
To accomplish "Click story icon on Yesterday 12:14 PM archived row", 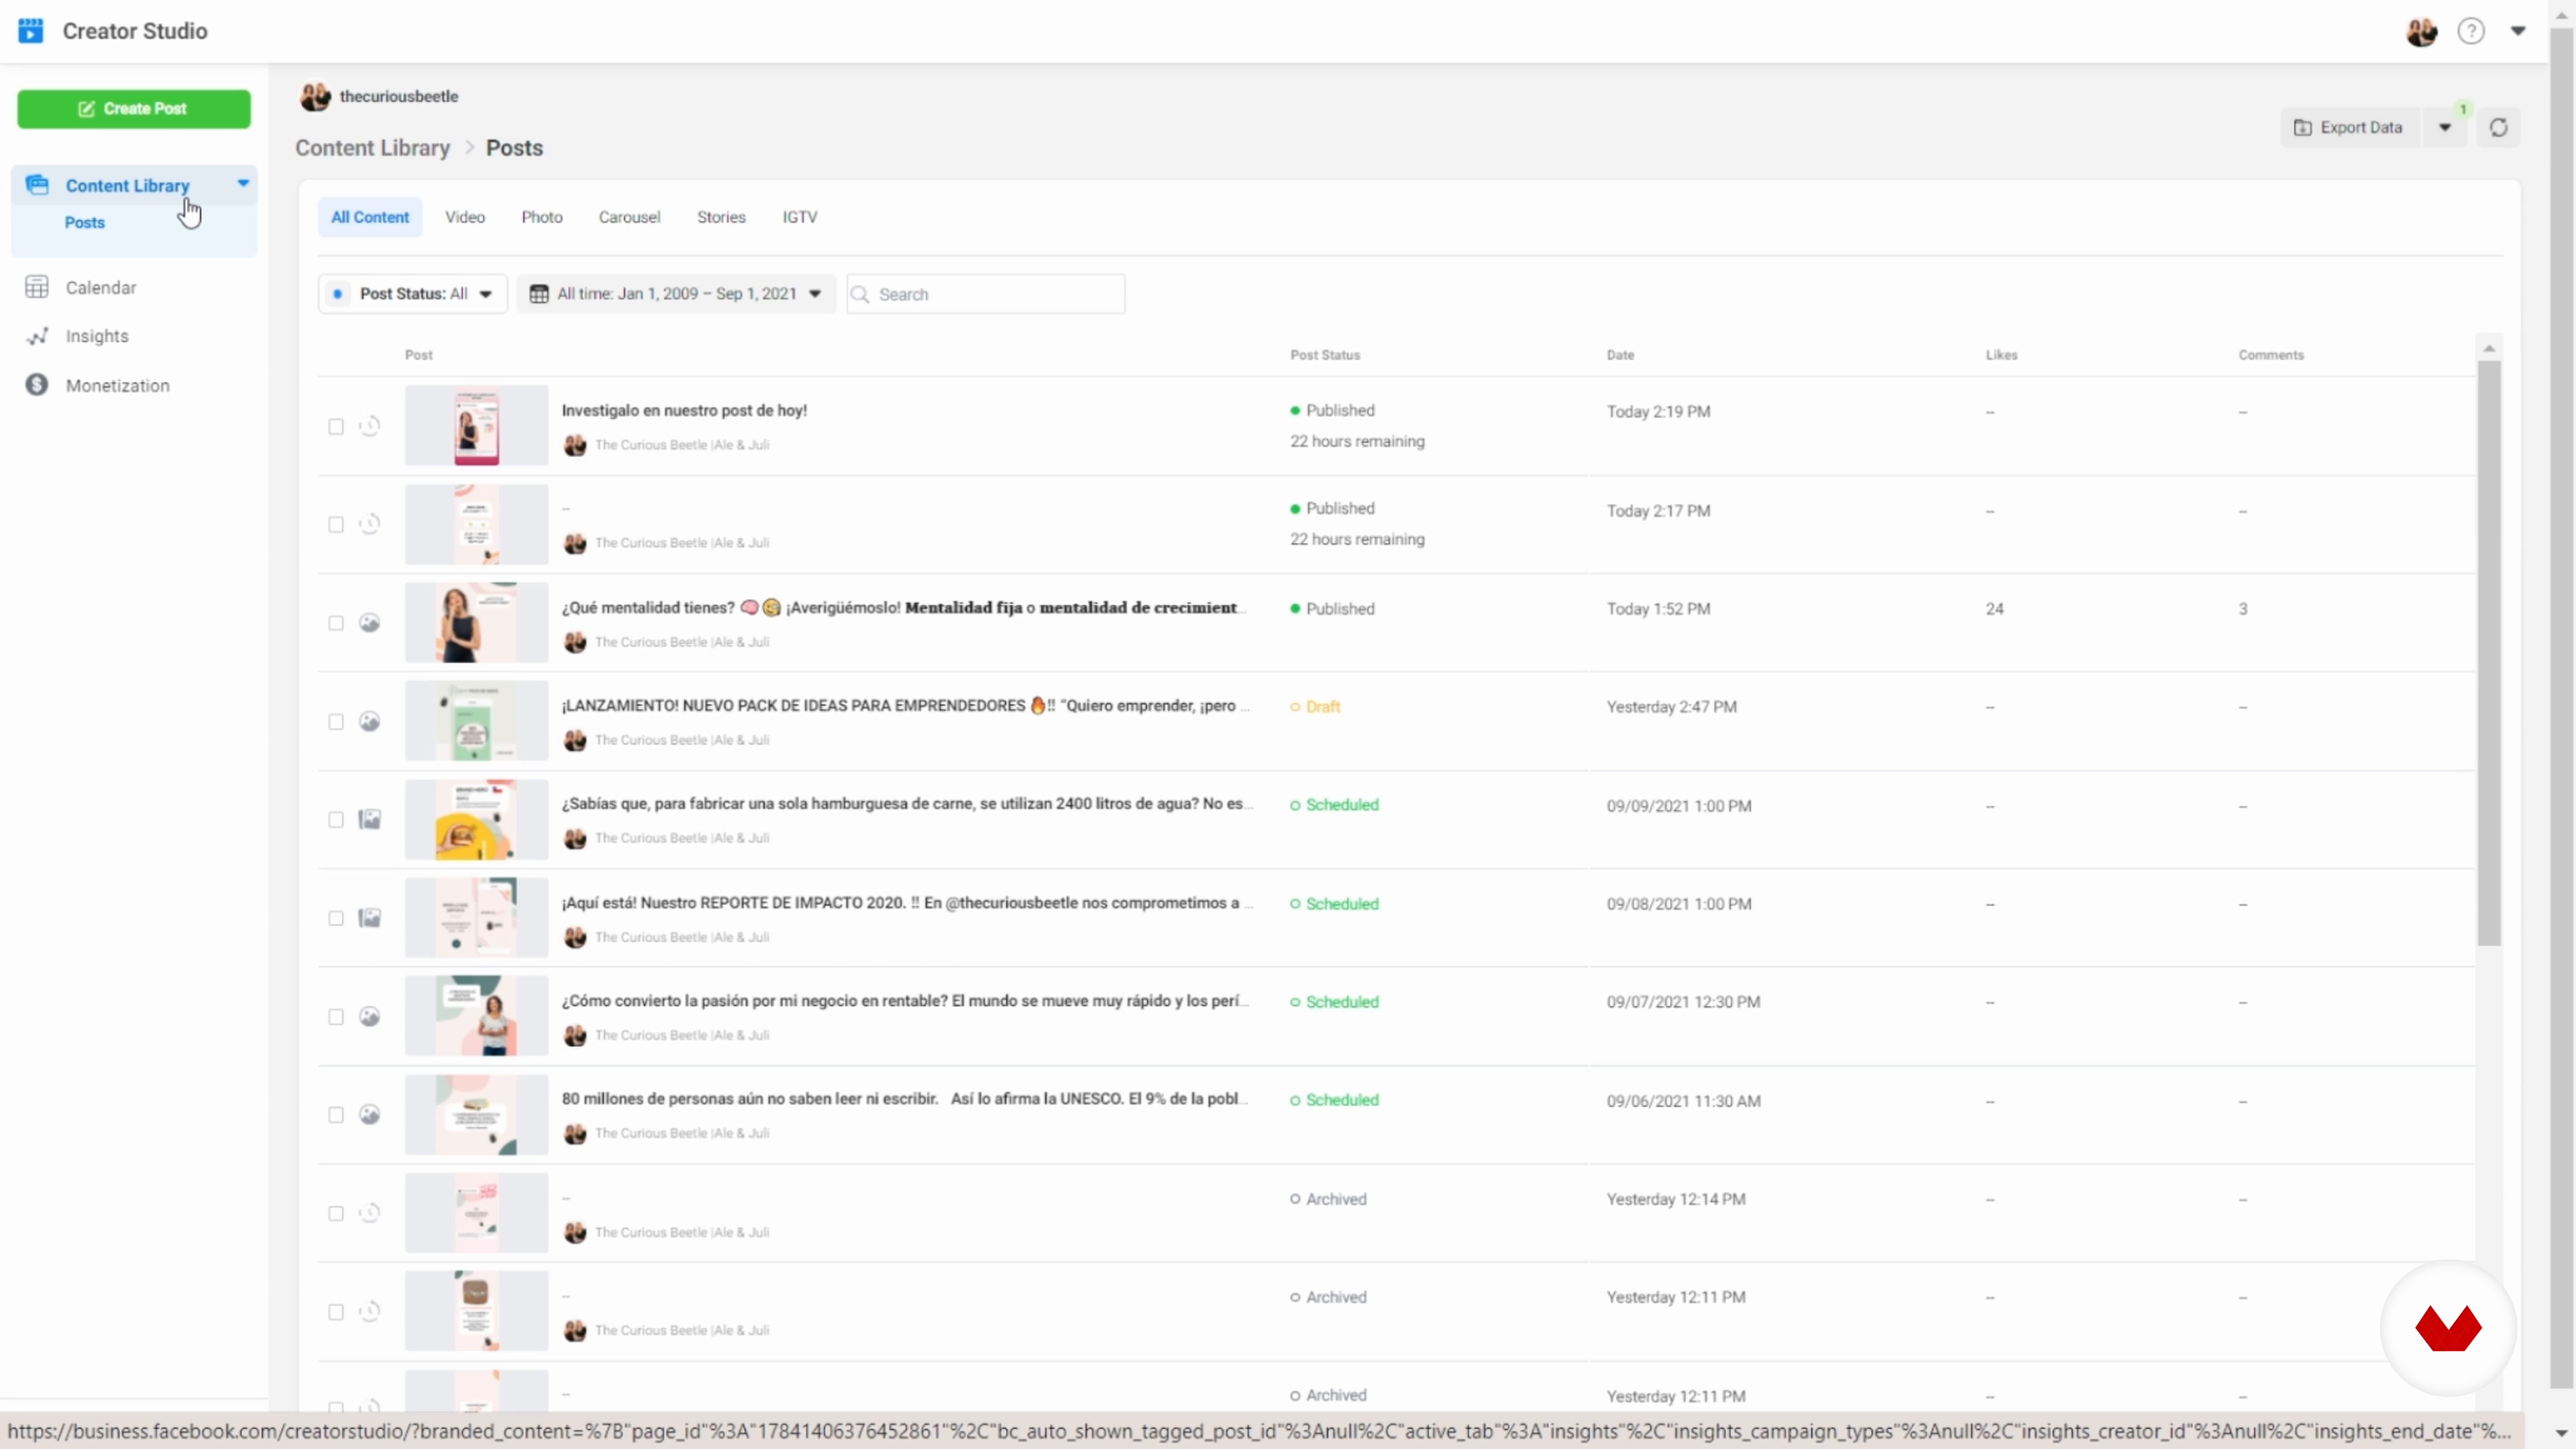I will 370,1213.
